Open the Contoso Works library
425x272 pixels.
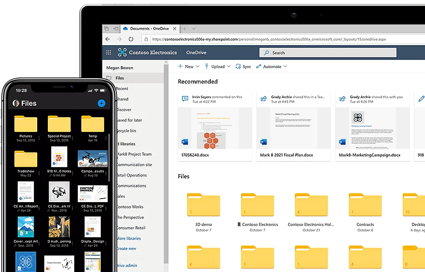point(130,207)
